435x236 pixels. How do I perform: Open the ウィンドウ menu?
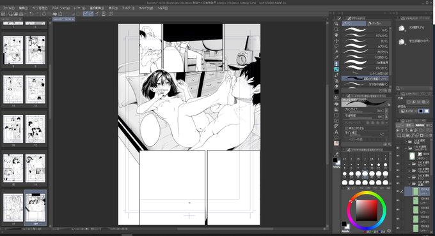click(146, 8)
